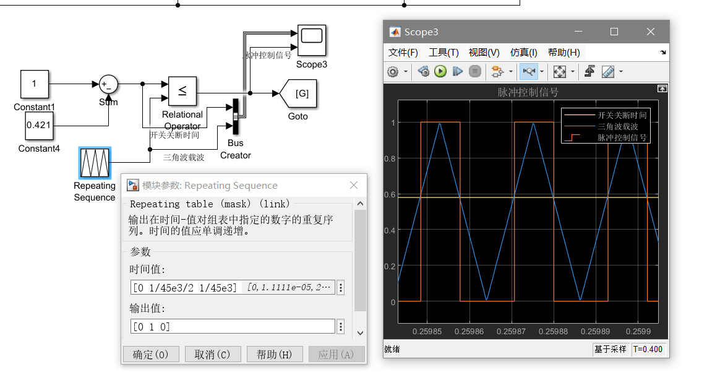The width and height of the screenshot is (707, 380).
Task: Click the T=0.400 status bar readout
Action: 648,349
